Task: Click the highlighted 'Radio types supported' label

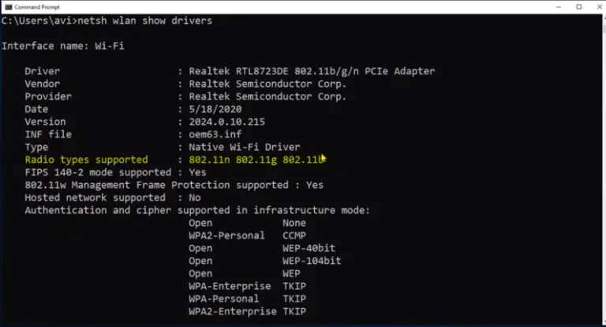Action: coord(86,160)
